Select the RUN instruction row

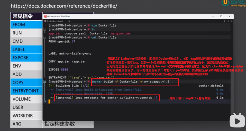pos(26,33)
